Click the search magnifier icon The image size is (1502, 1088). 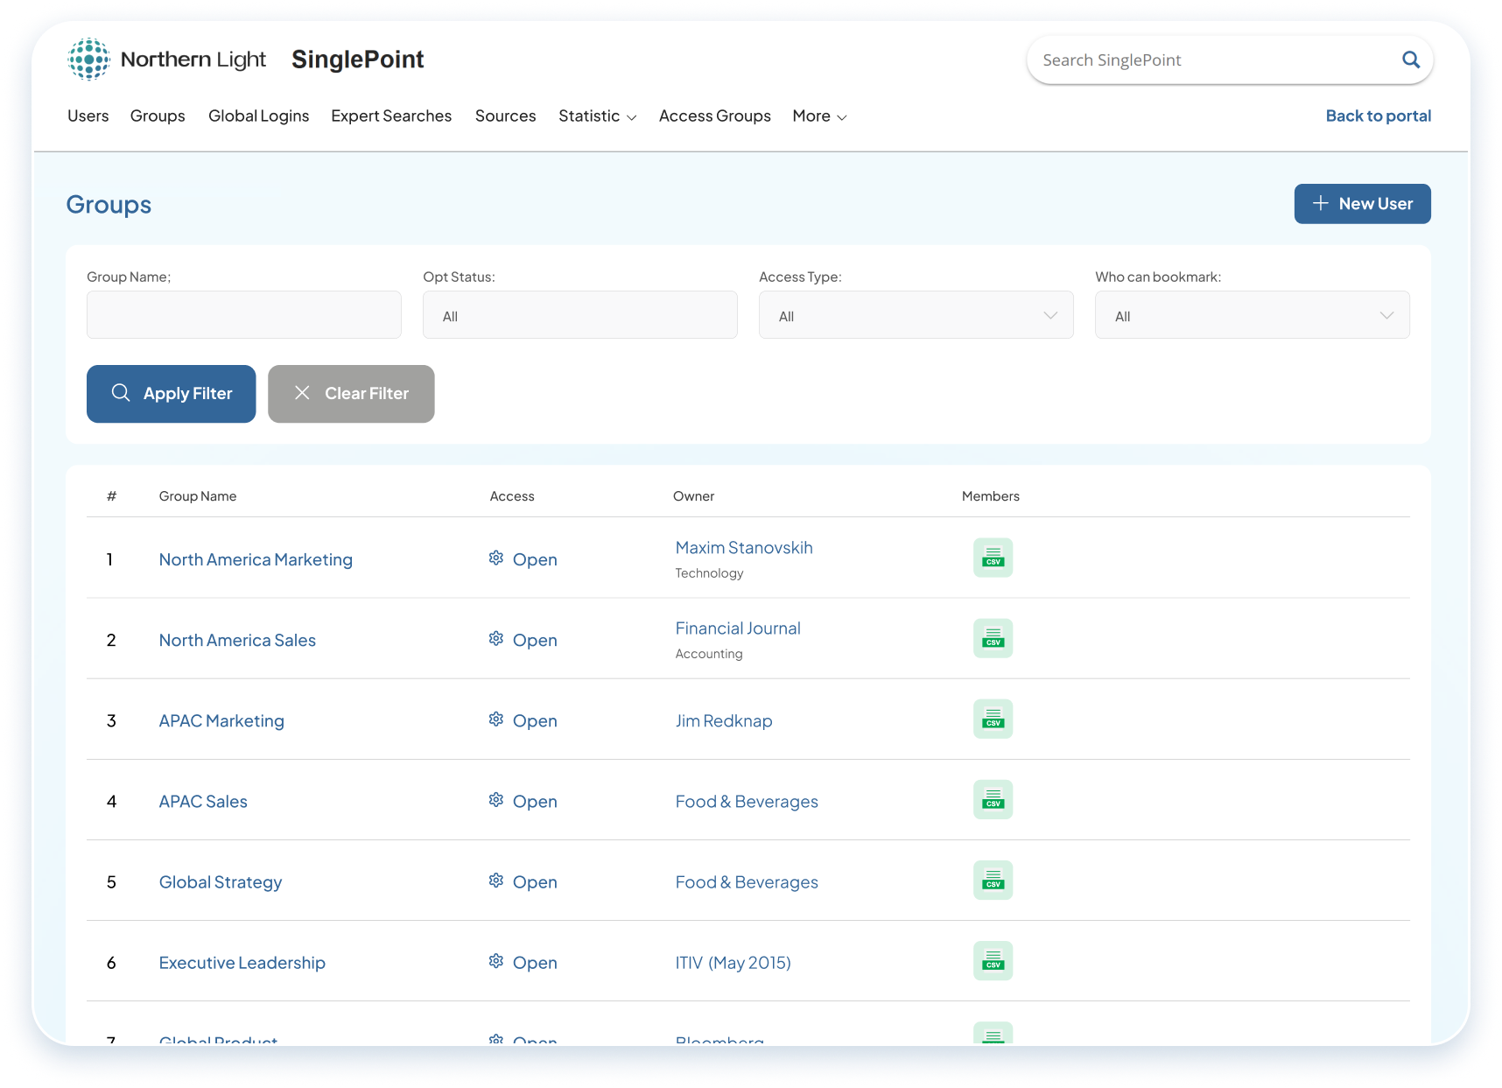1410,60
